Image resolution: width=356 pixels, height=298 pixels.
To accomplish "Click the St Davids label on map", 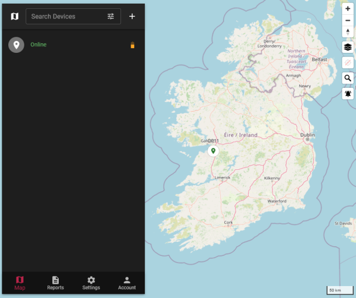I will point(343,223).
